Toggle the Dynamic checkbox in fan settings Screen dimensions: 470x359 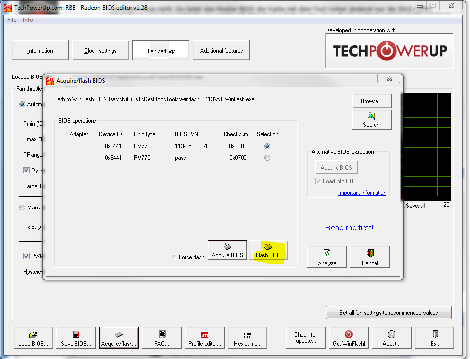tap(26, 170)
